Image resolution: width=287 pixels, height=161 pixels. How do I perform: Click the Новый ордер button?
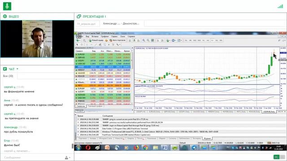96,40
